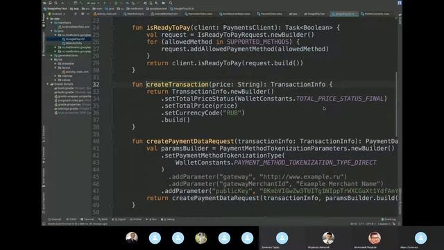Viewport: 444px width, 250px height.
Task: Click the Sync toolbar icon
Action: pos(55,3)
